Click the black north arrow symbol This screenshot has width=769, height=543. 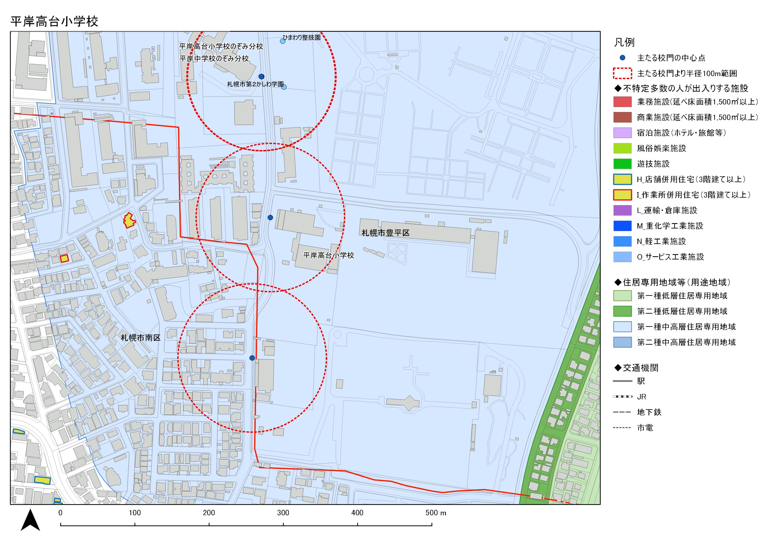point(31,520)
